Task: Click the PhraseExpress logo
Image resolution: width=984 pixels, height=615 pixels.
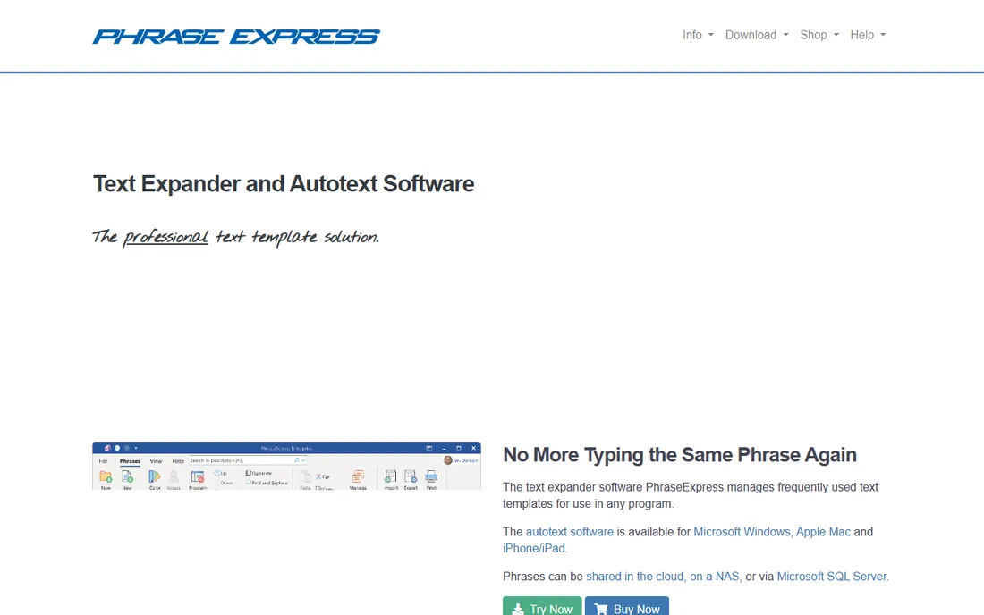Action: click(x=236, y=37)
